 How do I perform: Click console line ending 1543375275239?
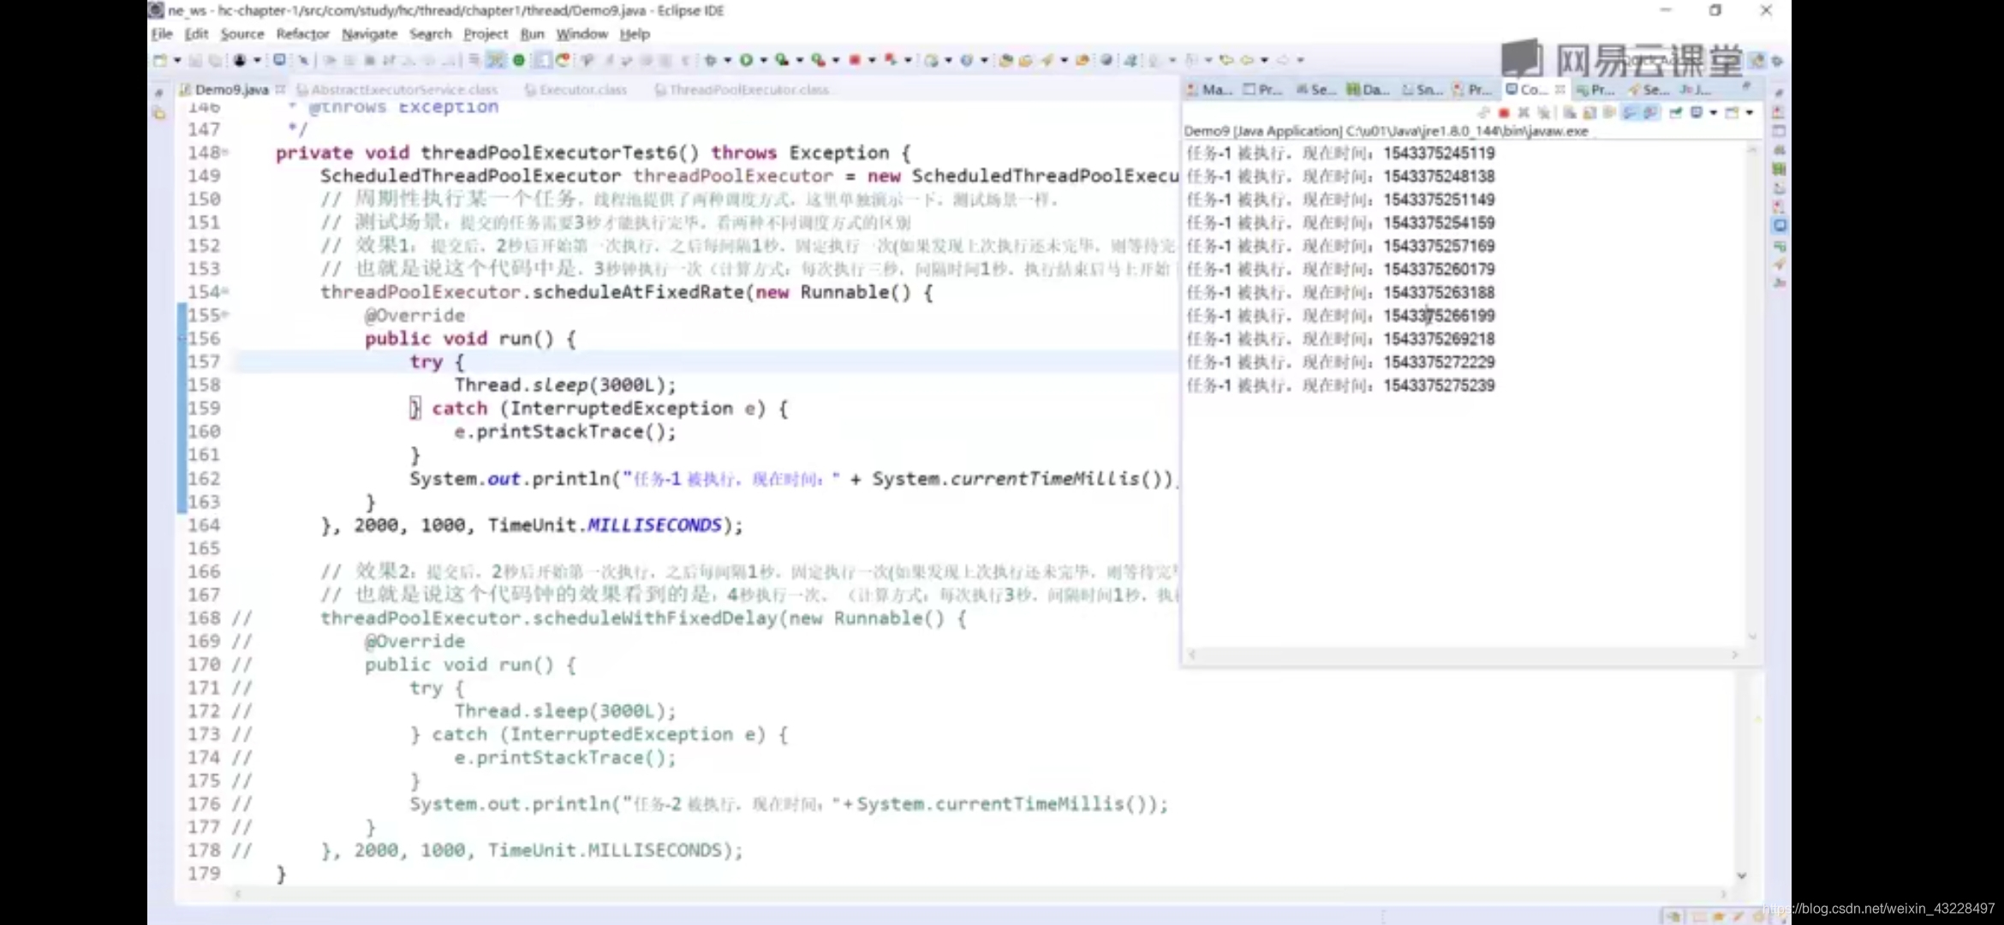(1340, 385)
